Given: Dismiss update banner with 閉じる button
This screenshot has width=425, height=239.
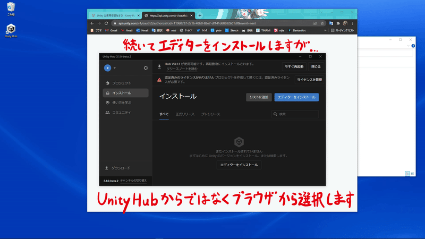Looking at the screenshot, I should (316, 66).
